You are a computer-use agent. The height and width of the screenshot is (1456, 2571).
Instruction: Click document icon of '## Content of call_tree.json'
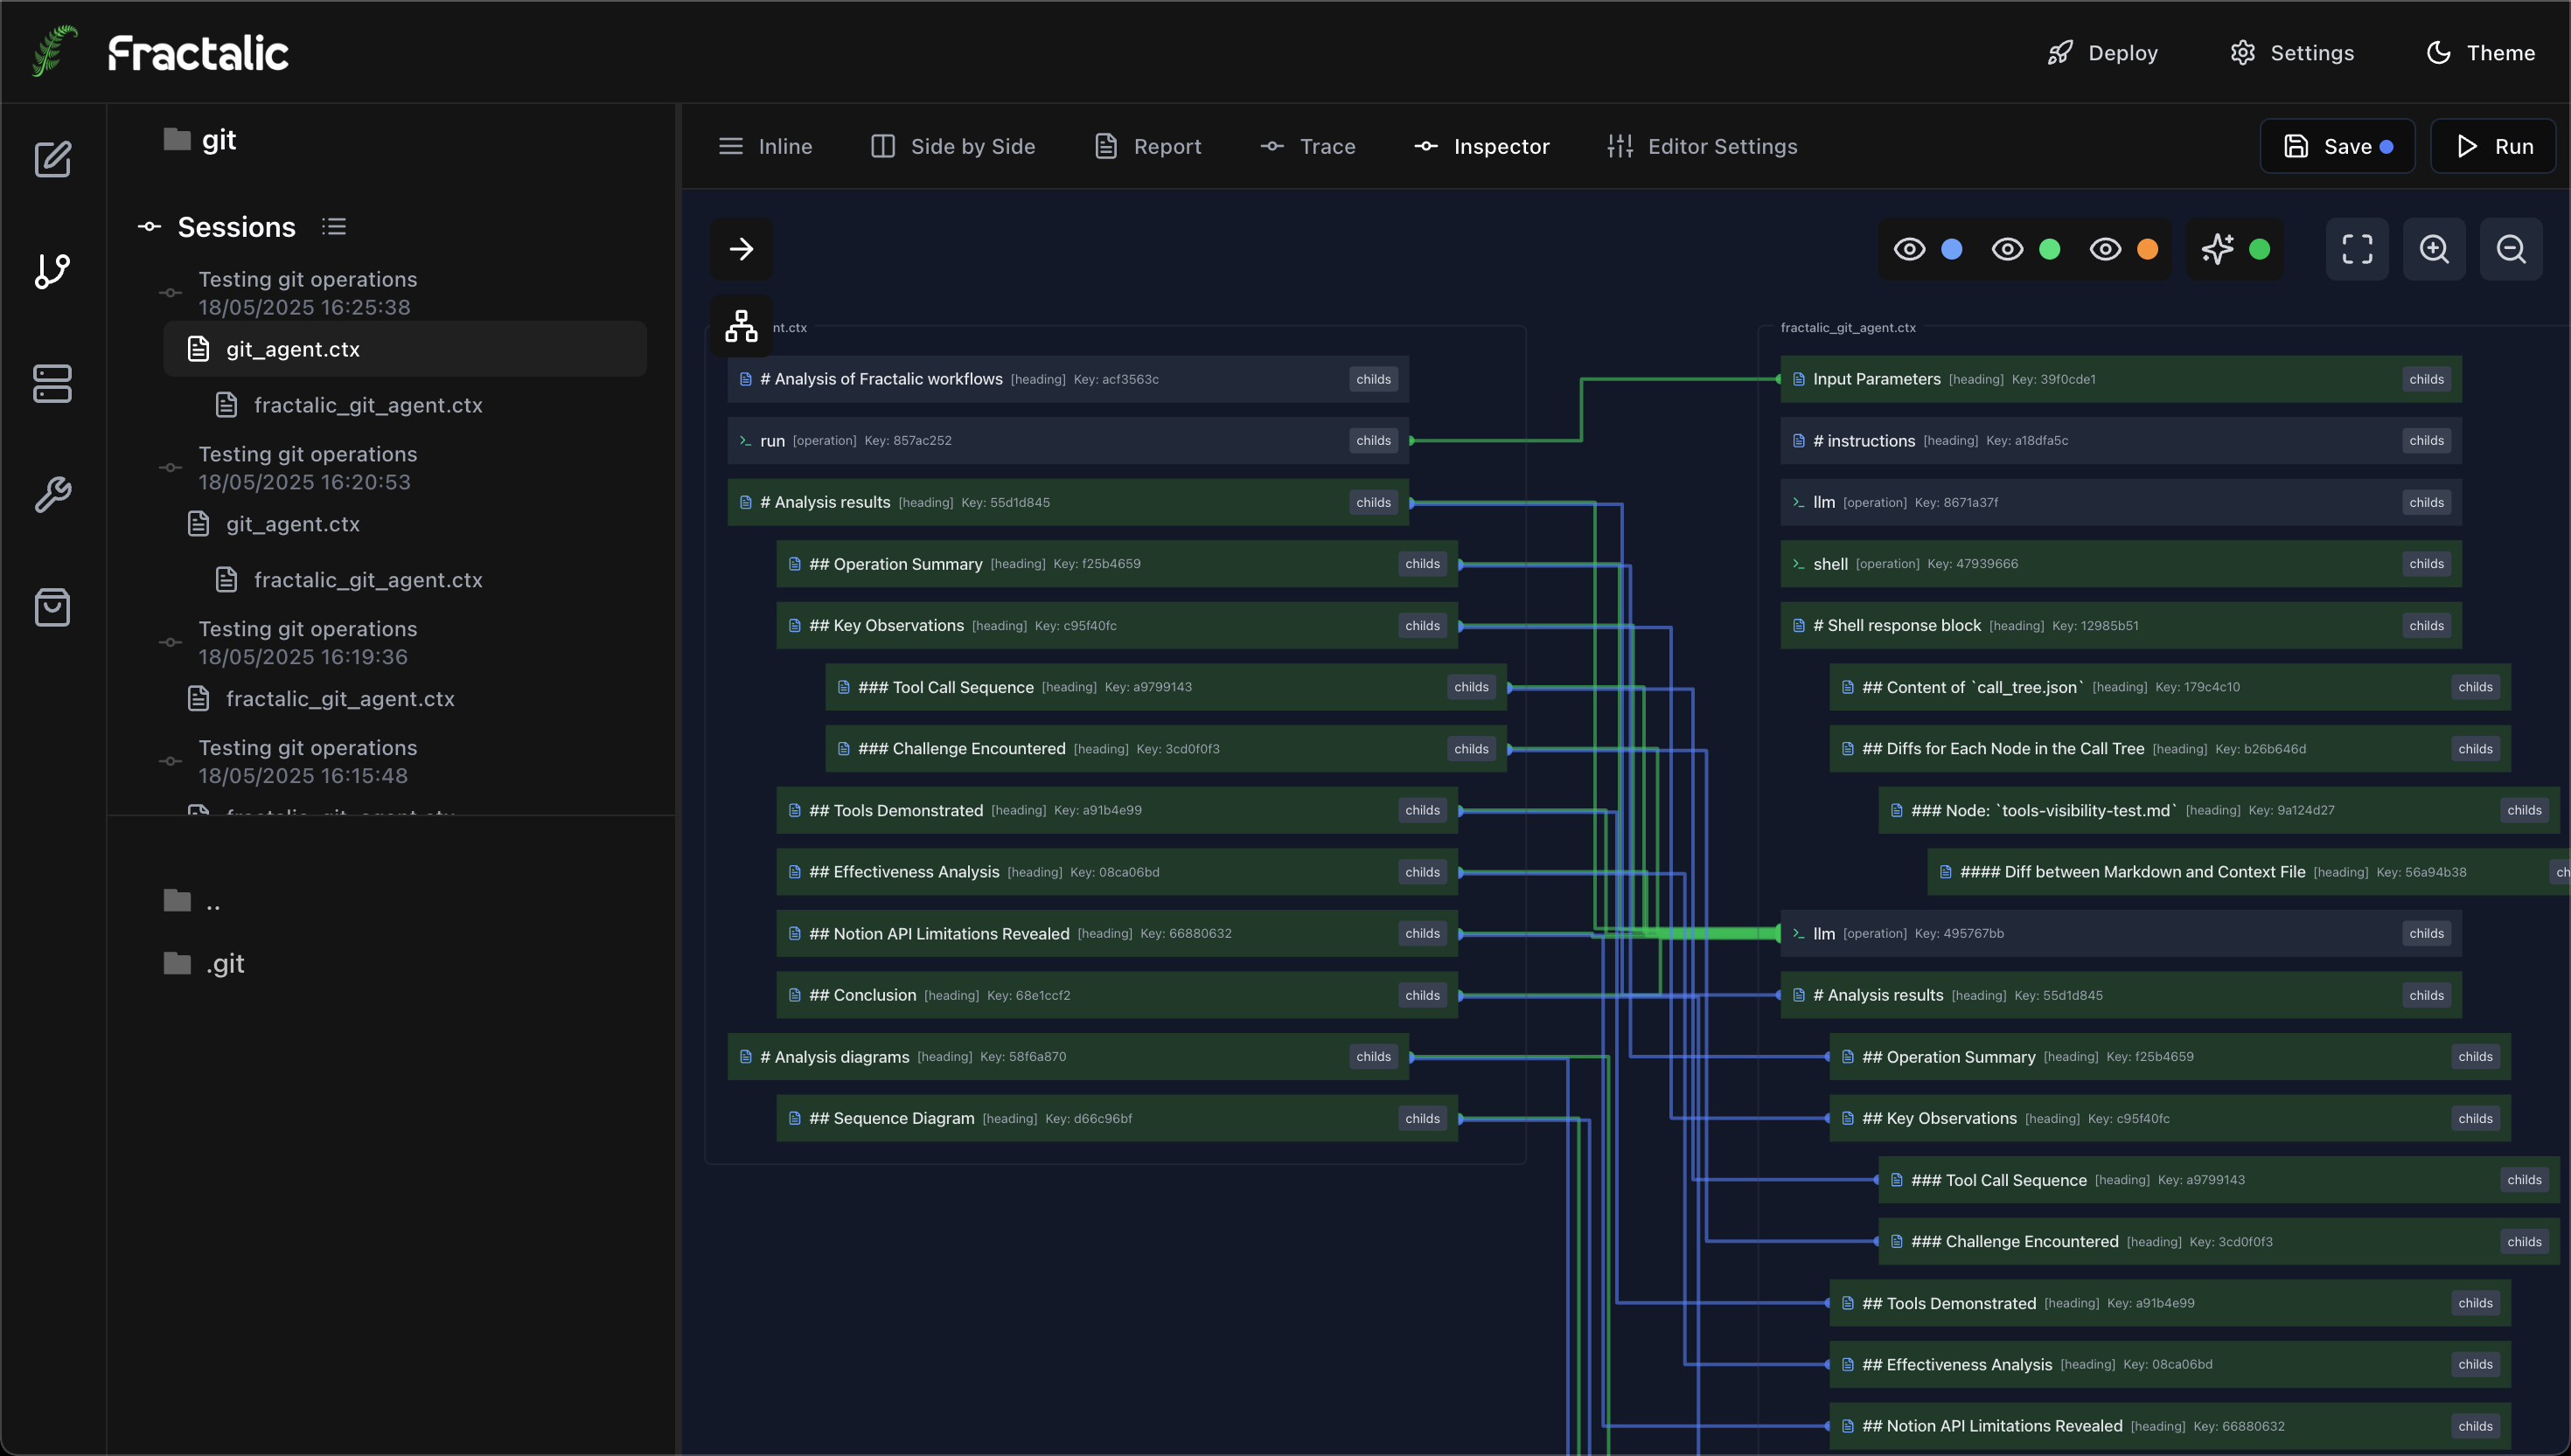click(1848, 687)
